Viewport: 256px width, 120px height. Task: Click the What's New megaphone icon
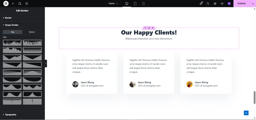click(201, 3)
